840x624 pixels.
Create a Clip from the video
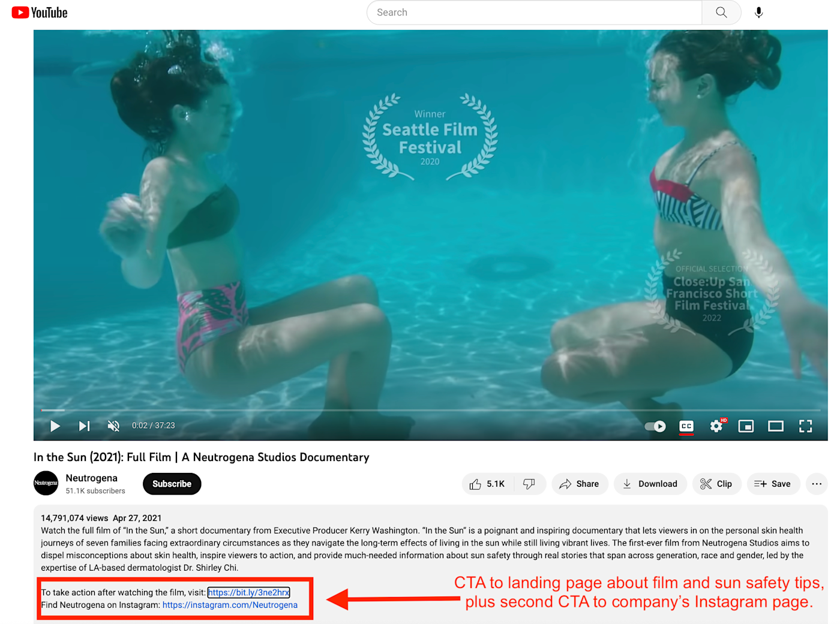point(716,484)
